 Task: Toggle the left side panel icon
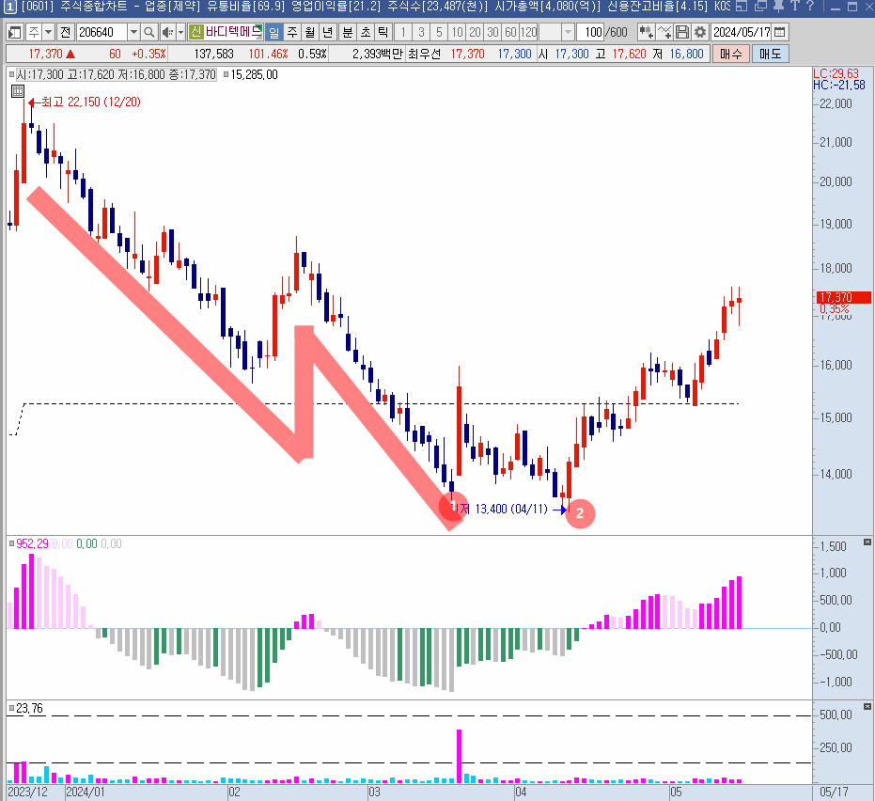[x=15, y=32]
